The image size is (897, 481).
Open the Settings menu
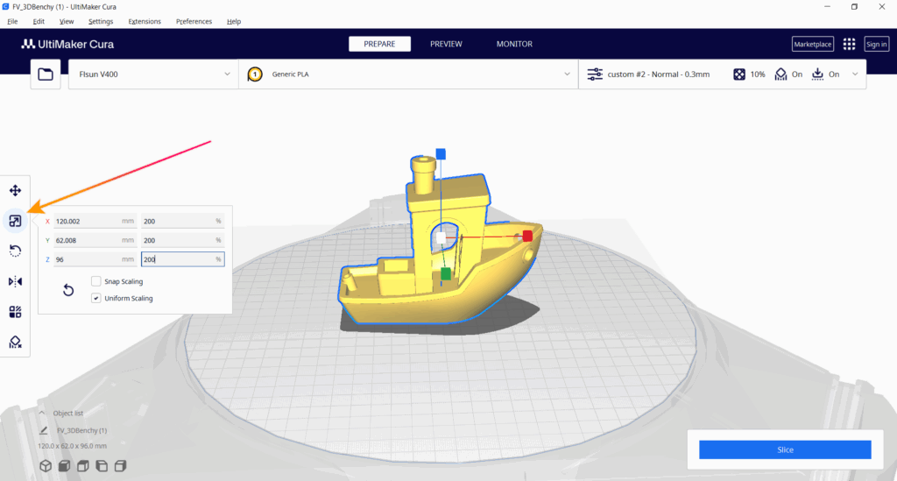101,21
